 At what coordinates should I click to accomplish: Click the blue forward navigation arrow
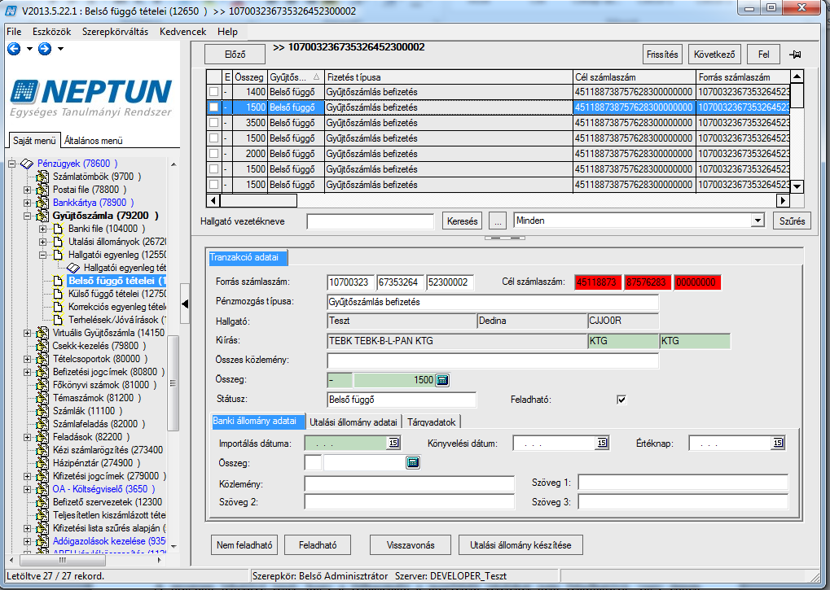tap(45, 49)
